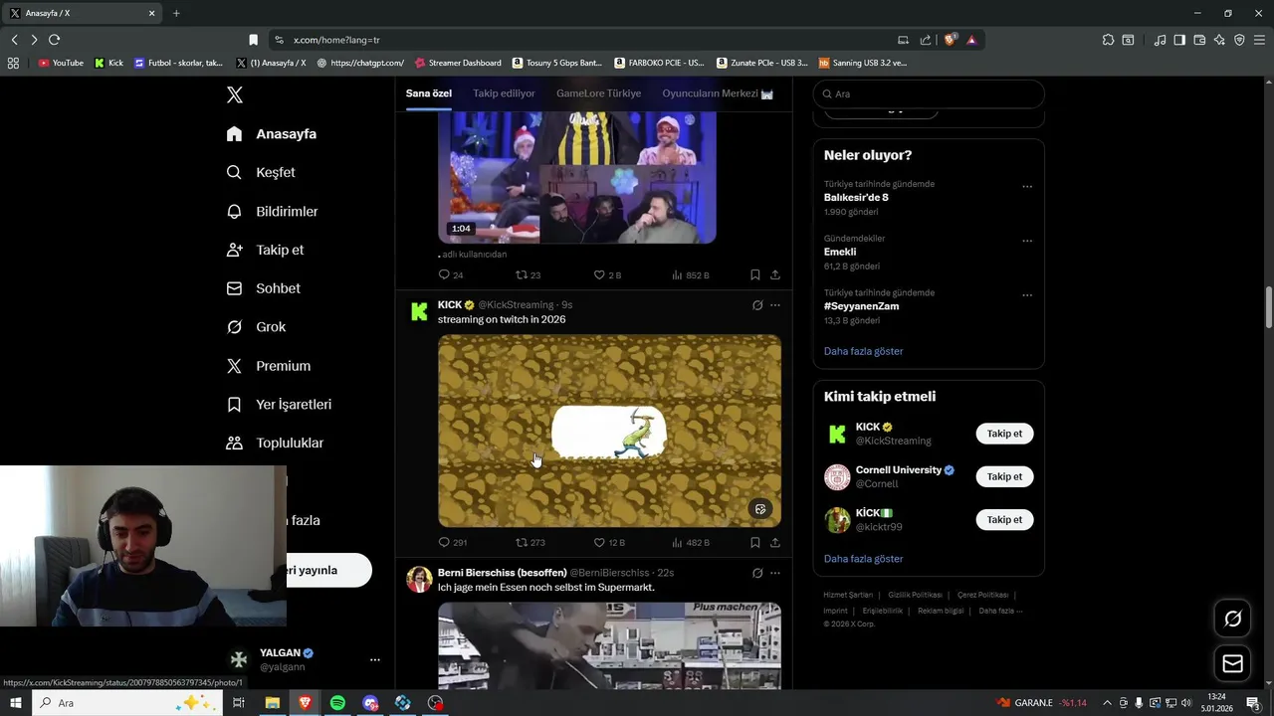Open YouTube bookmark in bookmarks bar
Image resolution: width=1274 pixels, height=716 pixels.
[x=61, y=63]
